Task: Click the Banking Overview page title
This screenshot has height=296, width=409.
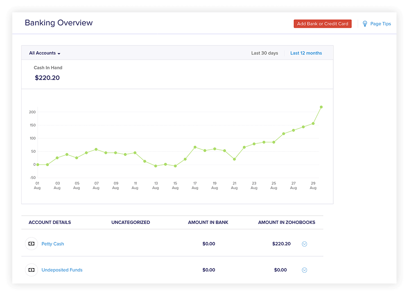Action: coord(59,23)
